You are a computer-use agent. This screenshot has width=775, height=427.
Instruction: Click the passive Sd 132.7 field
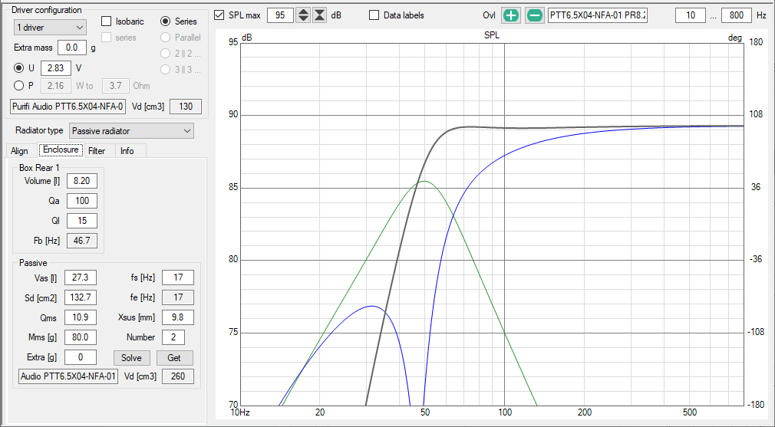click(81, 297)
